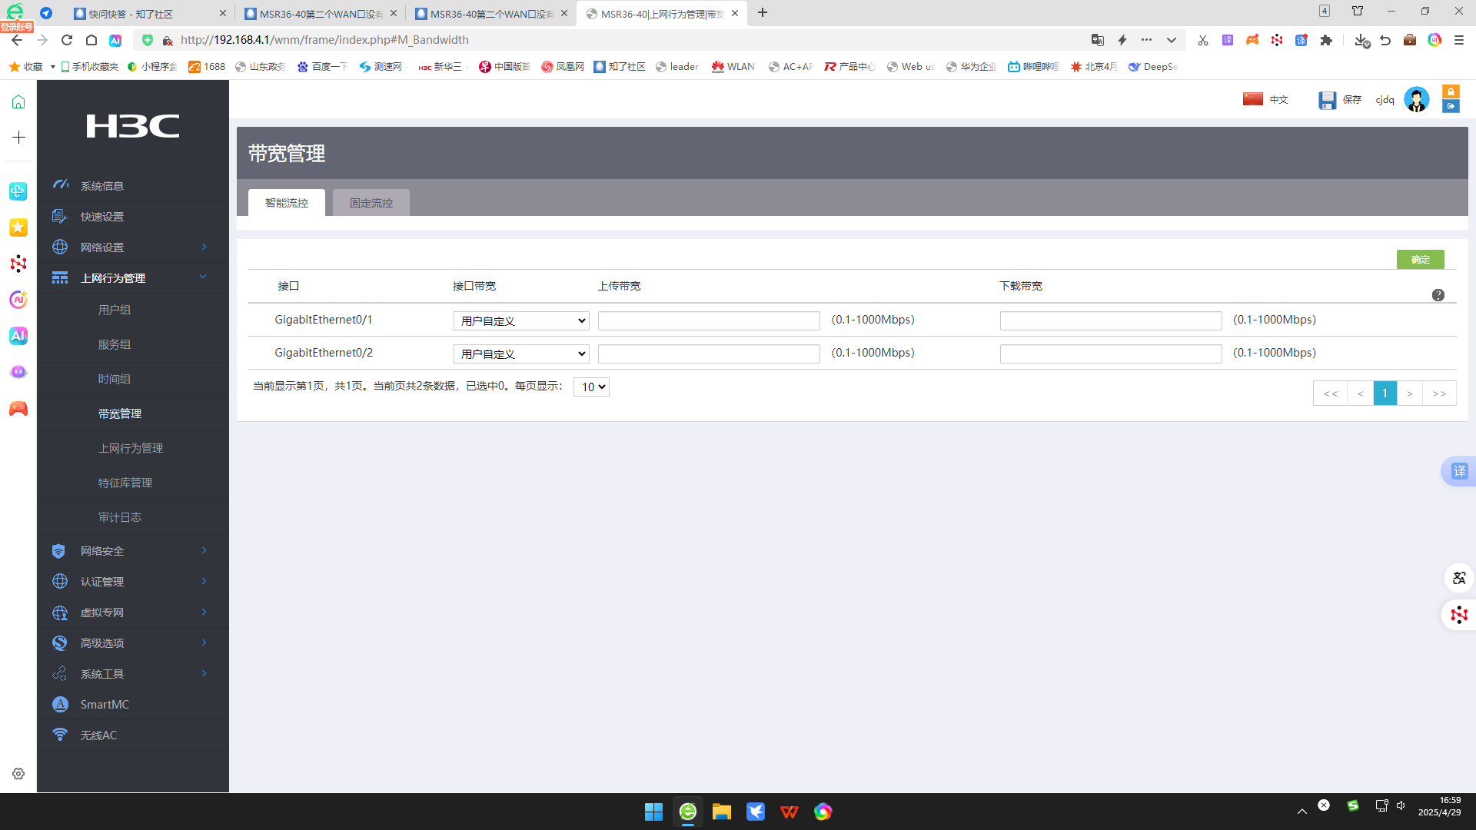Open the rows-per-page dropdown showing 10
The width and height of the screenshot is (1476, 830).
(x=591, y=387)
